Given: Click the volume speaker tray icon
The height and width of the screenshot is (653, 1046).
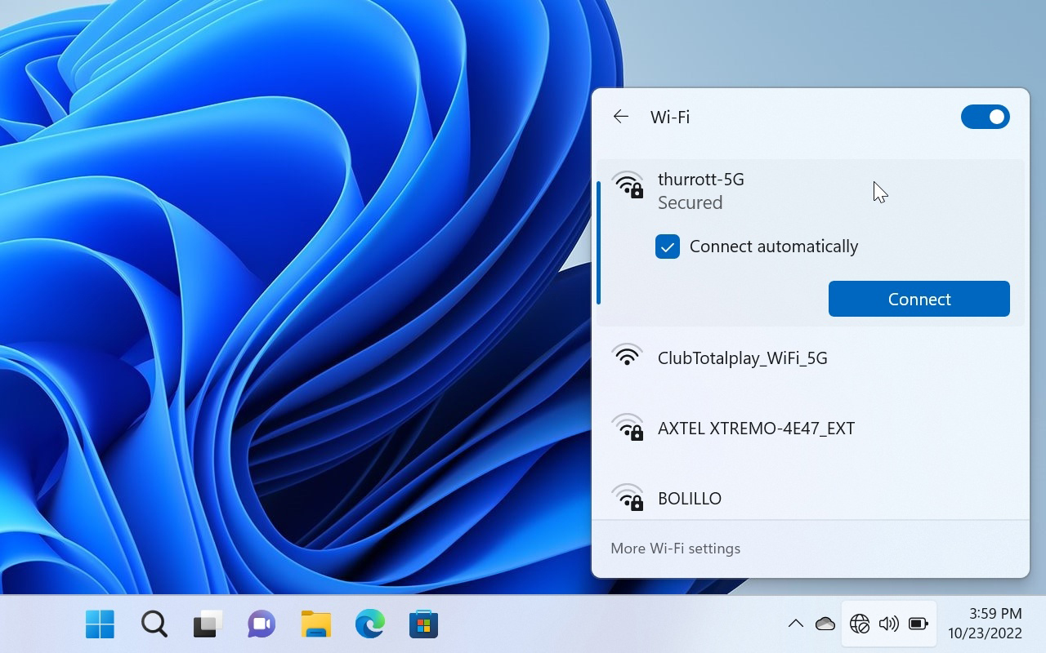Looking at the screenshot, I should click(x=888, y=624).
